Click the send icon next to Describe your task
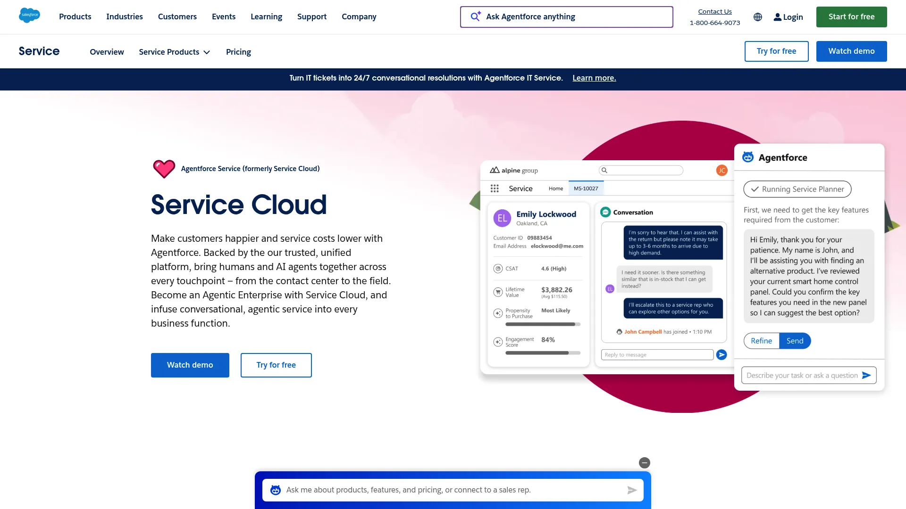This screenshot has width=906, height=509. 866,375
